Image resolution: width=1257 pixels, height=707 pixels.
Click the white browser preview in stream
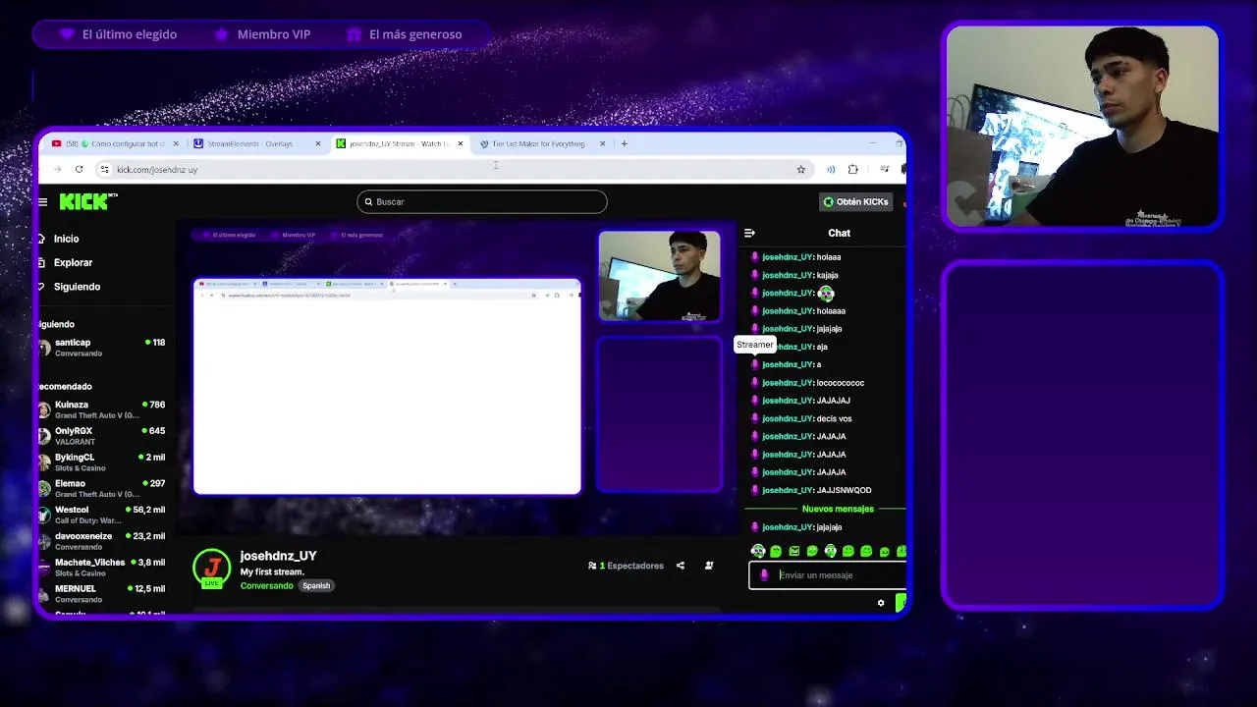coord(387,386)
